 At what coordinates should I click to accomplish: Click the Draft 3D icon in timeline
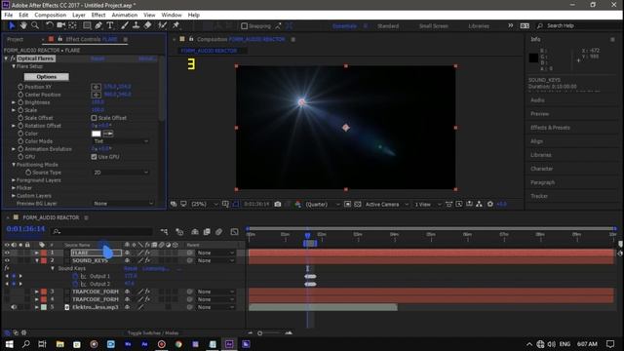tap(179, 232)
